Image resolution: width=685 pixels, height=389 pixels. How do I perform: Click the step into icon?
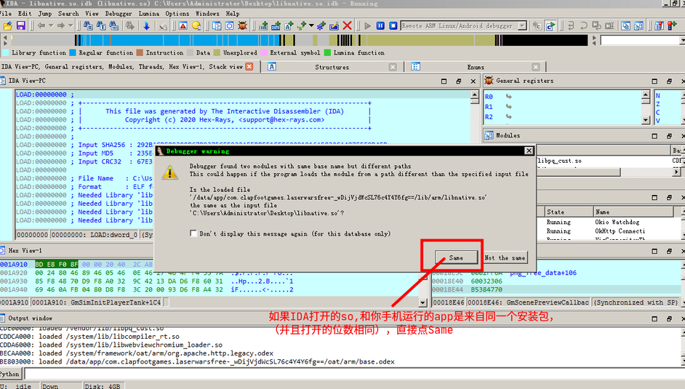pyautogui.click(x=571, y=26)
